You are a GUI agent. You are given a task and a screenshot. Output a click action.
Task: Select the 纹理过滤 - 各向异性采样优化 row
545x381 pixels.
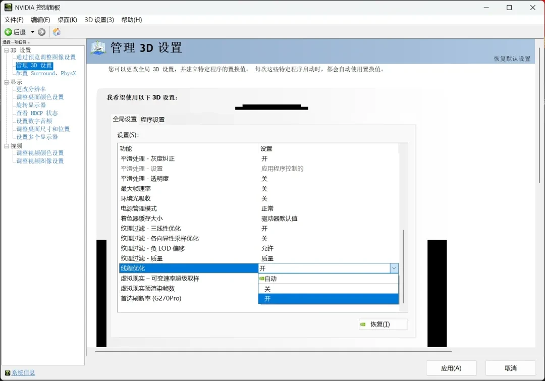258,239
